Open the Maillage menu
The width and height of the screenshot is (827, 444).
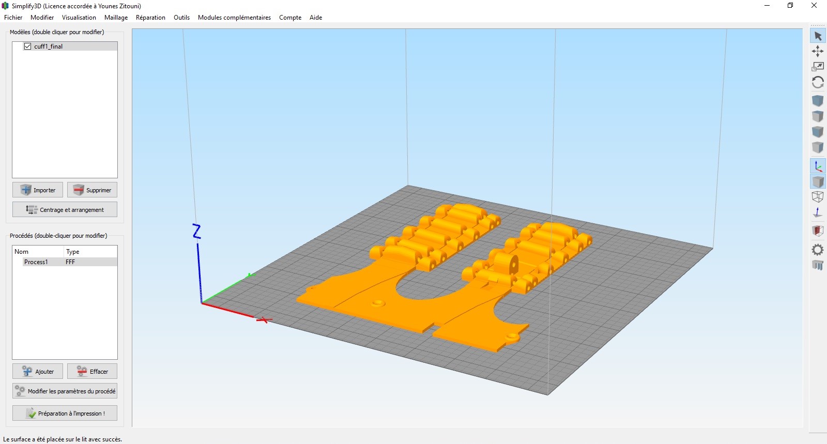click(116, 18)
